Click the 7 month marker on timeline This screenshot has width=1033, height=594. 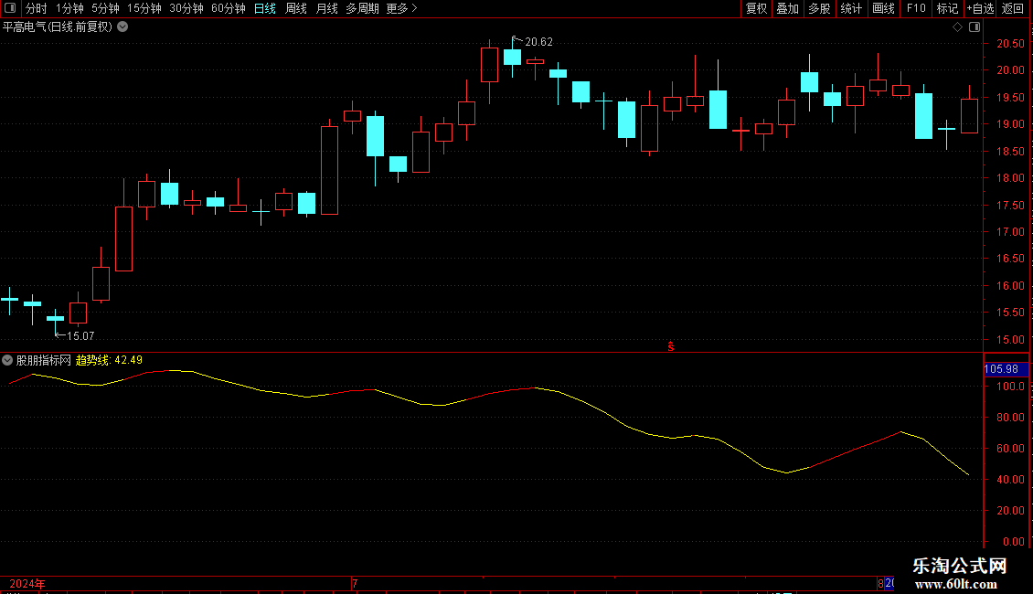coord(355,583)
